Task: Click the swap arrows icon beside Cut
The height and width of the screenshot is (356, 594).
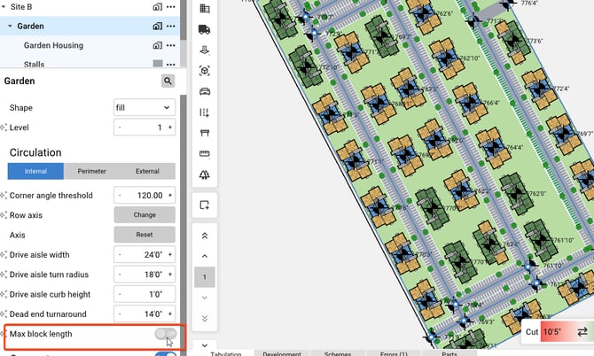Action: click(582, 331)
